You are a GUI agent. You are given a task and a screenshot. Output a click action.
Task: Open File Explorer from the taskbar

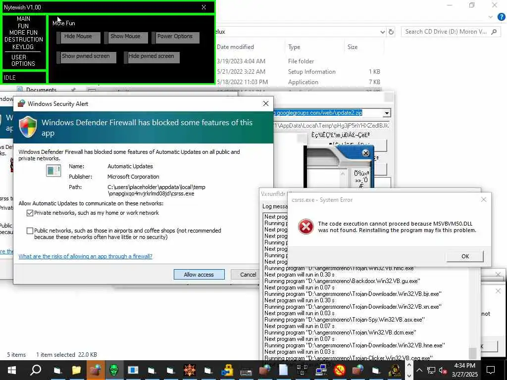[76, 370]
